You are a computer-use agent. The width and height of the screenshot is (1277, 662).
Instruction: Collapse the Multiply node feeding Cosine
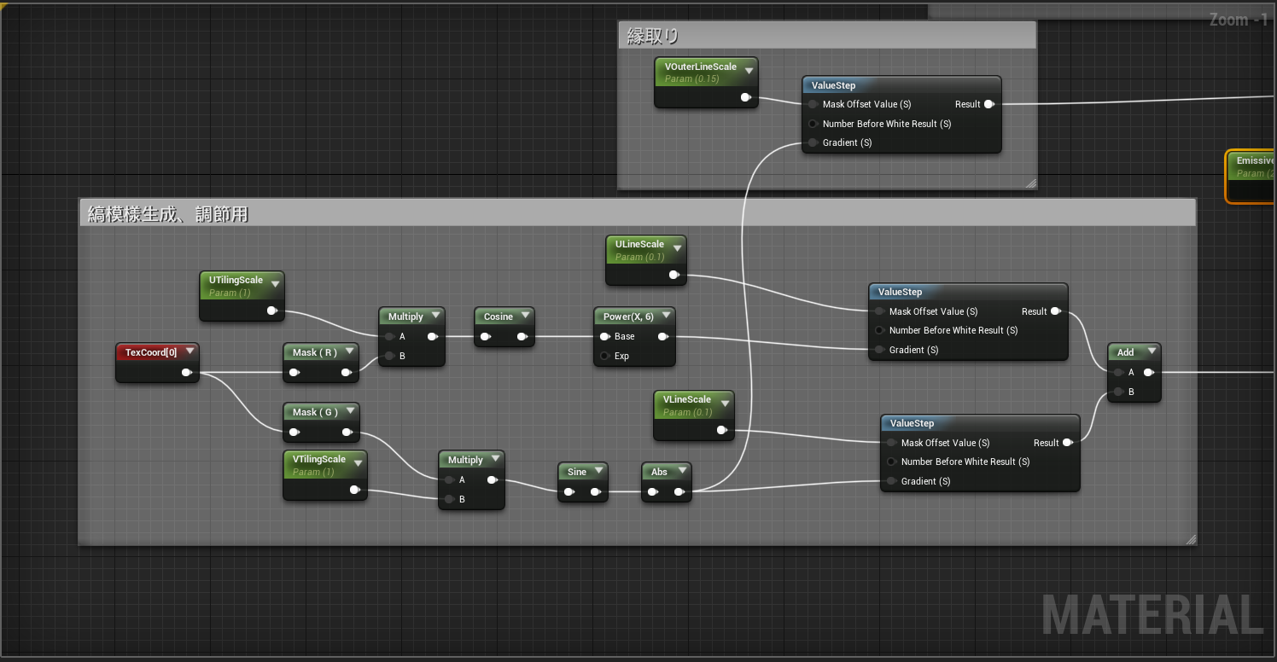(435, 316)
